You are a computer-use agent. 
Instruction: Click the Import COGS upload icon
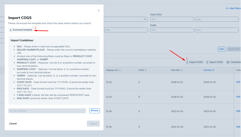(187, 62)
